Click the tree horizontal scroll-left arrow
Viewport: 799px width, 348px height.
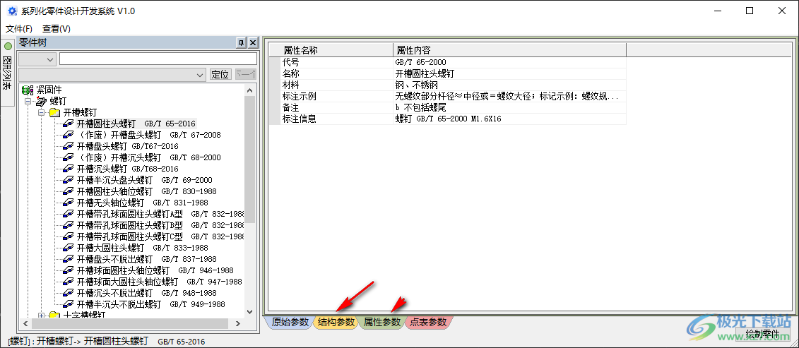pos(25,323)
